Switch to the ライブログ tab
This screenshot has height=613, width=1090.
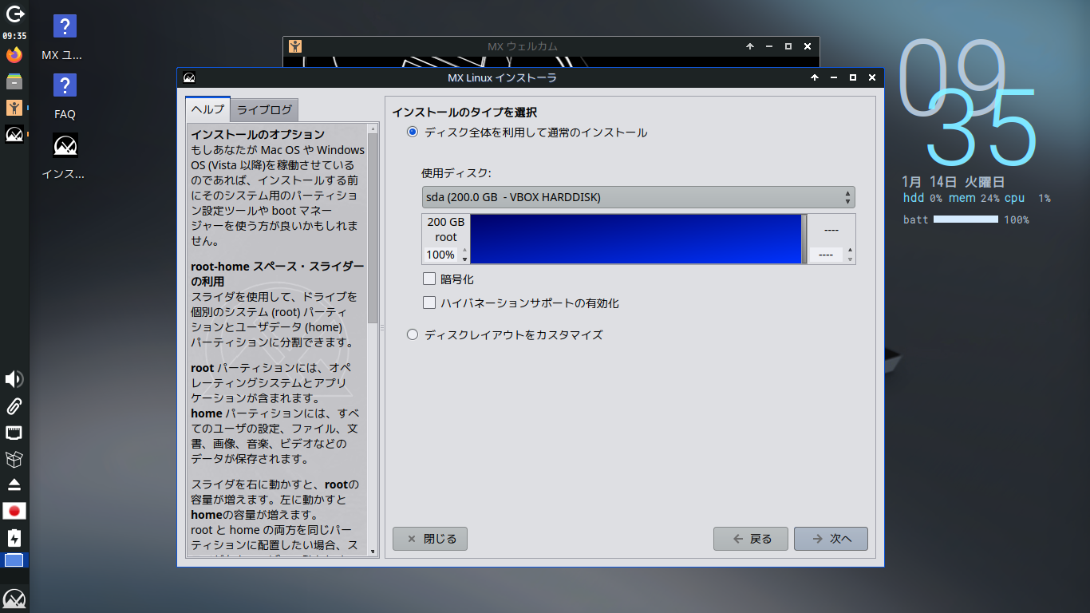(264, 109)
